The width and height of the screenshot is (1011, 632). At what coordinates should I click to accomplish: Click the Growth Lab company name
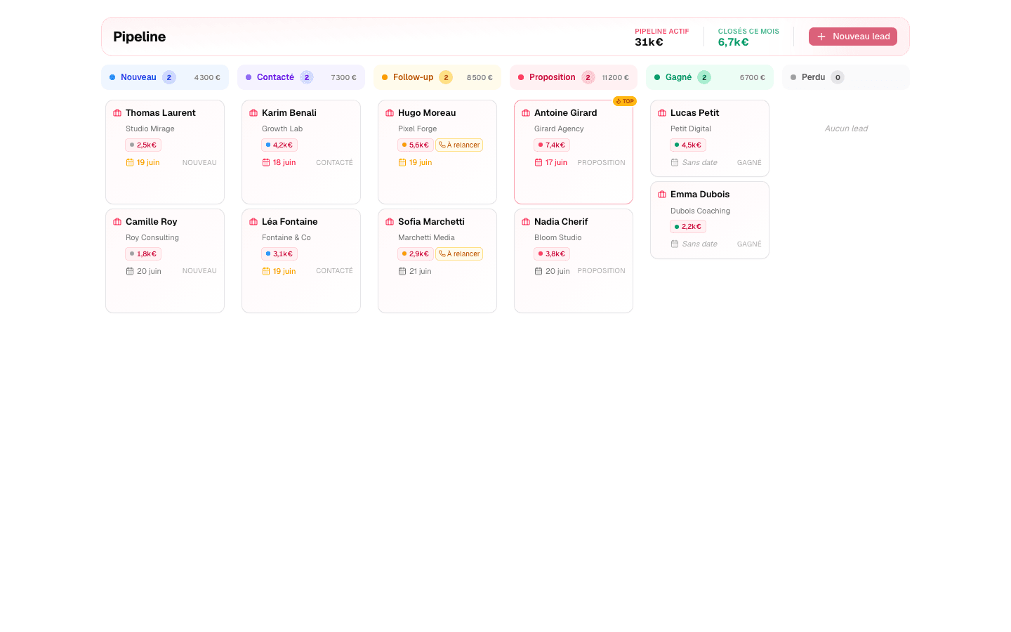[282, 129]
